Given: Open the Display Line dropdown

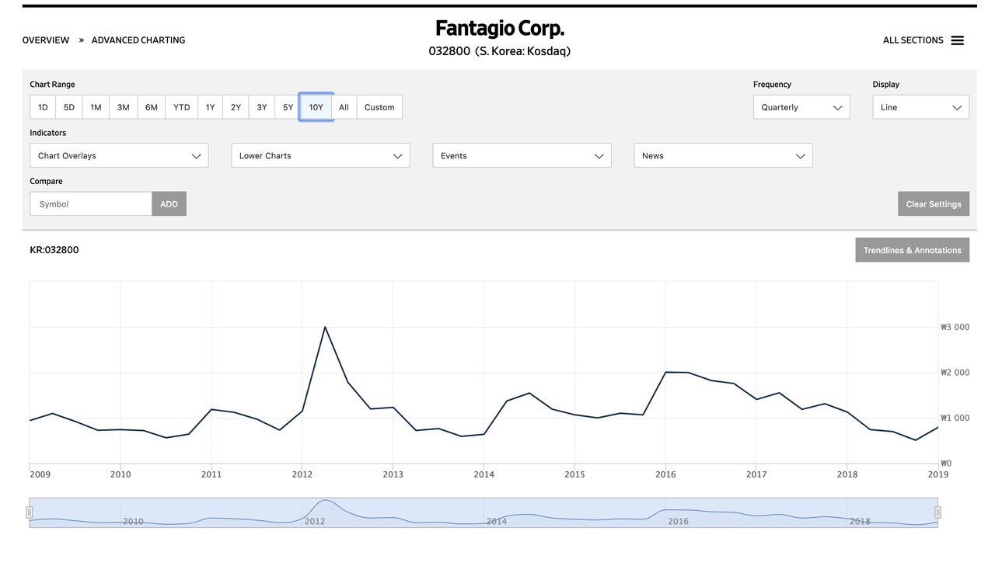Looking at the screenshot, I should [x=920, y=107].
